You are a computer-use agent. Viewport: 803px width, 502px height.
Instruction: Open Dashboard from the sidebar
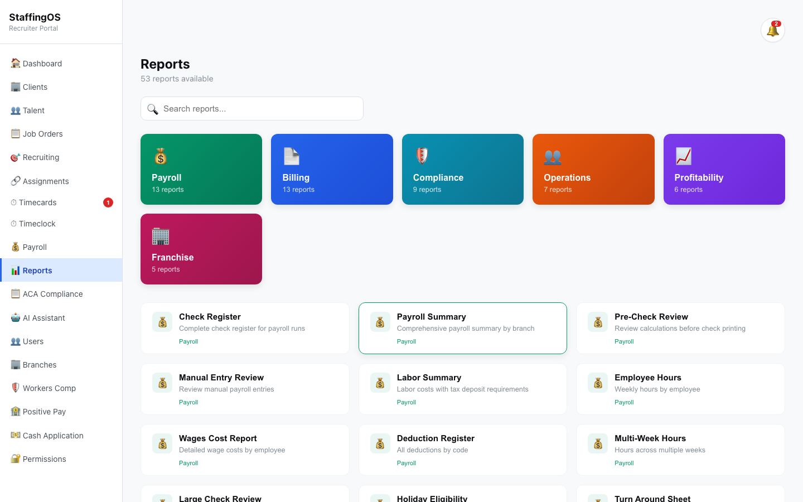click(42, 64)
